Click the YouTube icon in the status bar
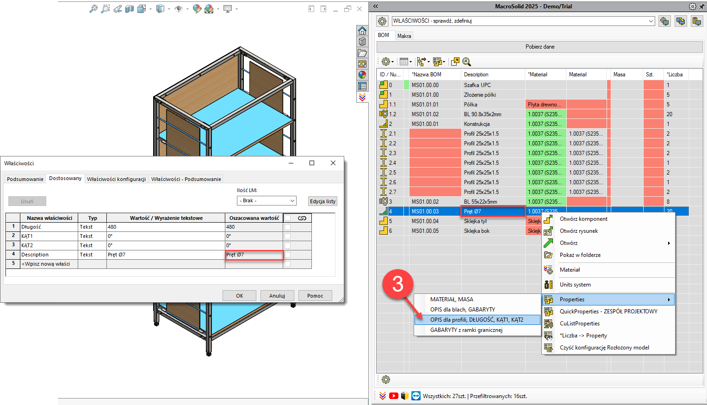The width and height of the screenshot is (707, 405). tap(394, 396)
